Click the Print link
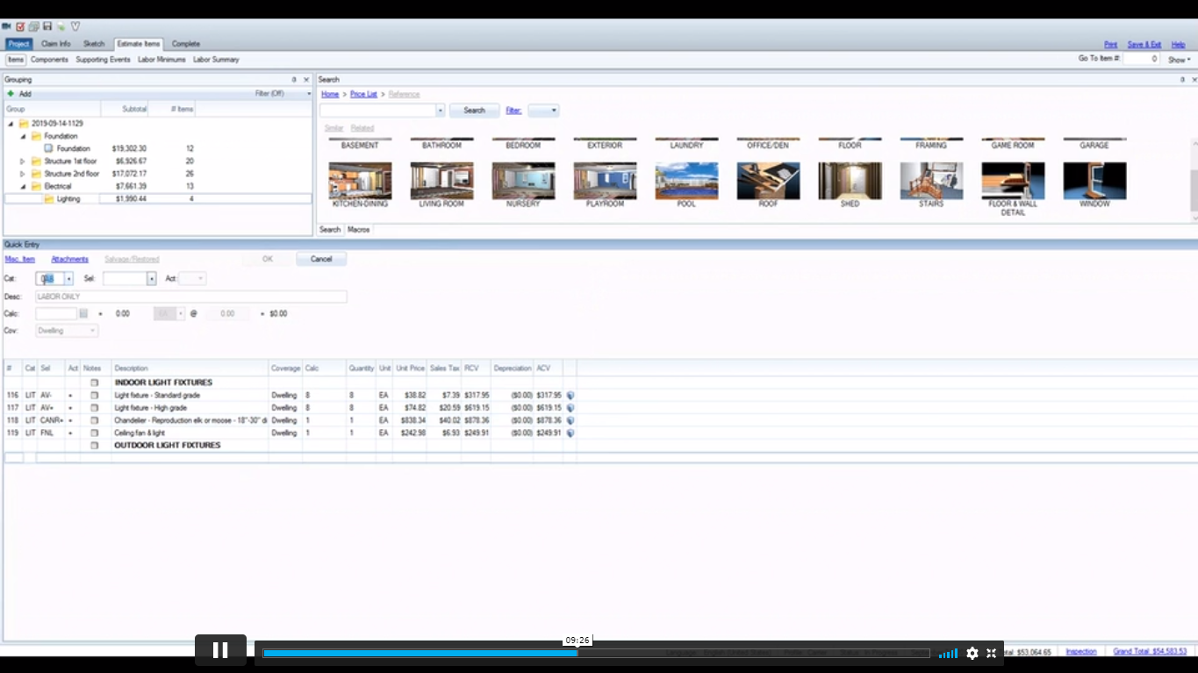The height and width of the screenshot is (673, 1198). pyautogui.click(x=1110, y=45)
